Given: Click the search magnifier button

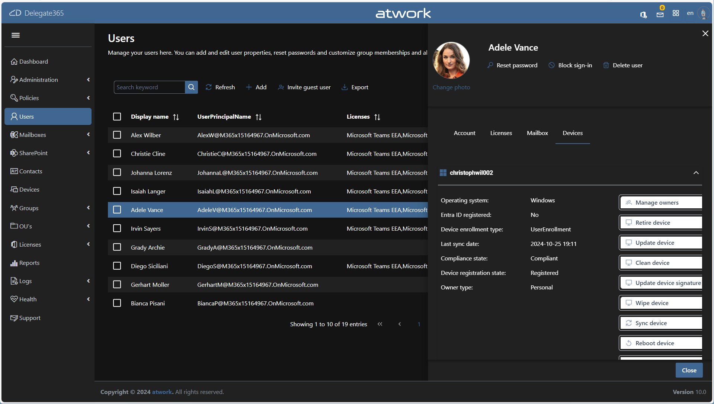Looking at the screenshot, I should tap(191, 87).
